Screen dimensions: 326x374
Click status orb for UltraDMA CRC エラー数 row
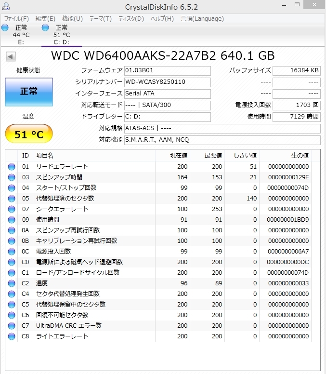12,326
